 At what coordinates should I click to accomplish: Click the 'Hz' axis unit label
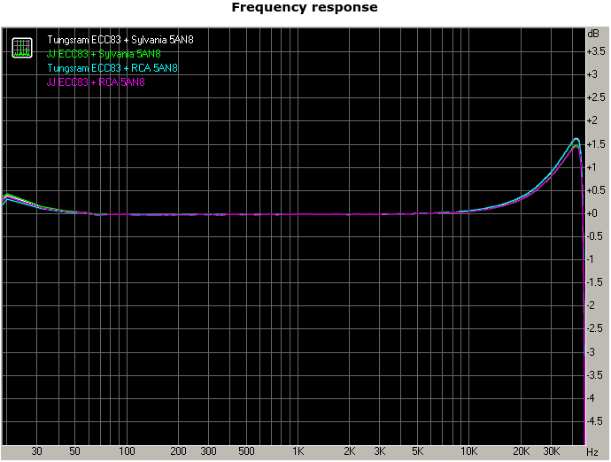pyautogui.click(x=592, y=452)
